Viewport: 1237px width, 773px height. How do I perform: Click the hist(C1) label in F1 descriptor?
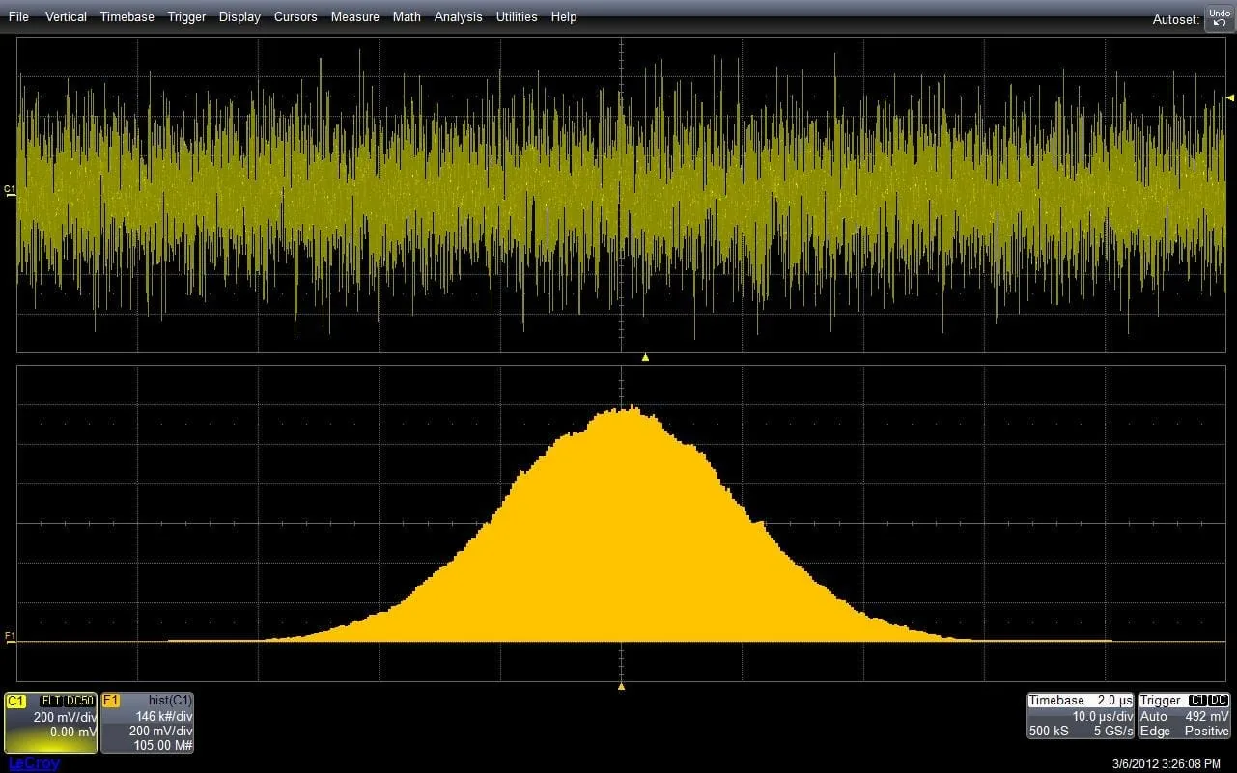click(x=170, y=701)
